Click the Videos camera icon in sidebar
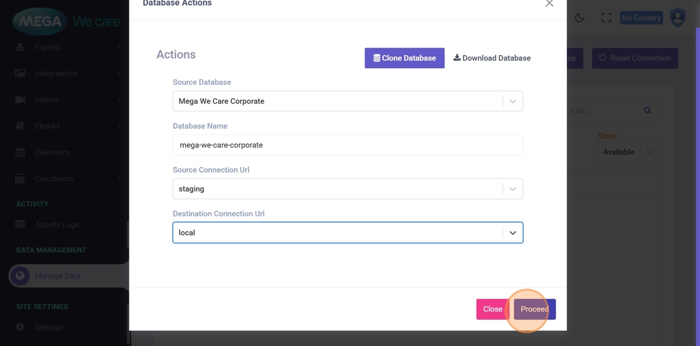Image resolution: width=700 pixels, height=346 pixels. [20, 99]
